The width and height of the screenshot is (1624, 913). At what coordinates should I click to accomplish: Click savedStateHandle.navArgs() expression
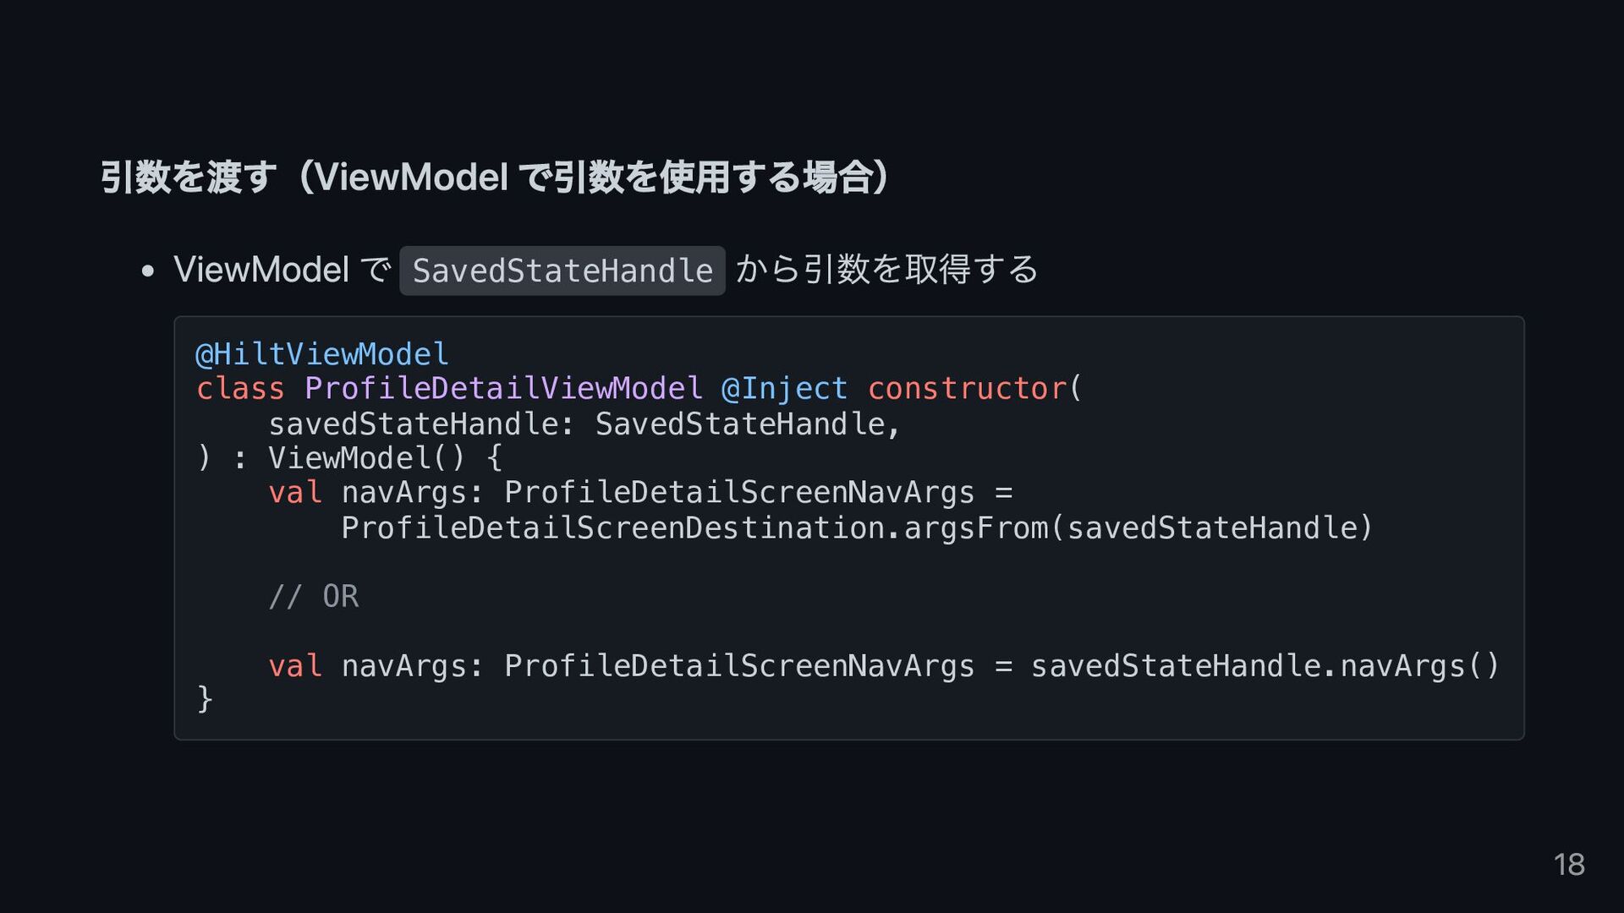coord(1265,666)
